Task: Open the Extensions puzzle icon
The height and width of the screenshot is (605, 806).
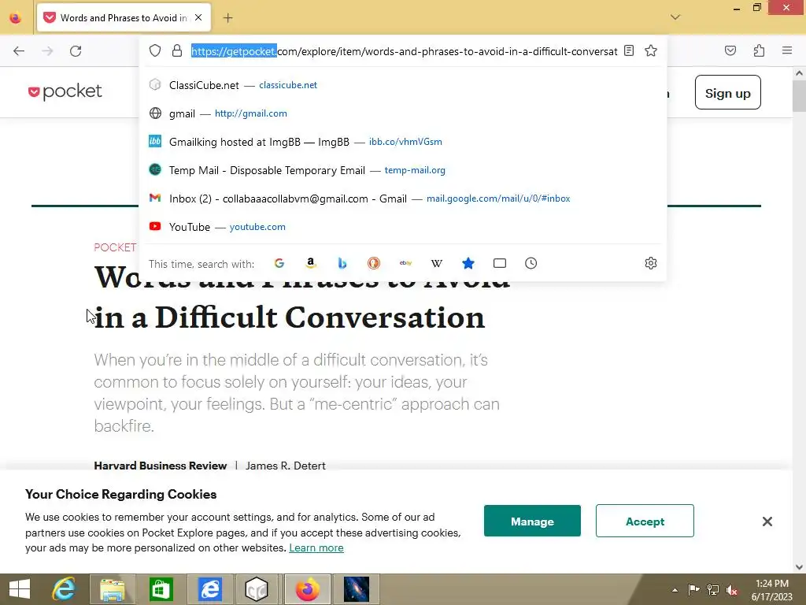Action: [x=759, y=51]
